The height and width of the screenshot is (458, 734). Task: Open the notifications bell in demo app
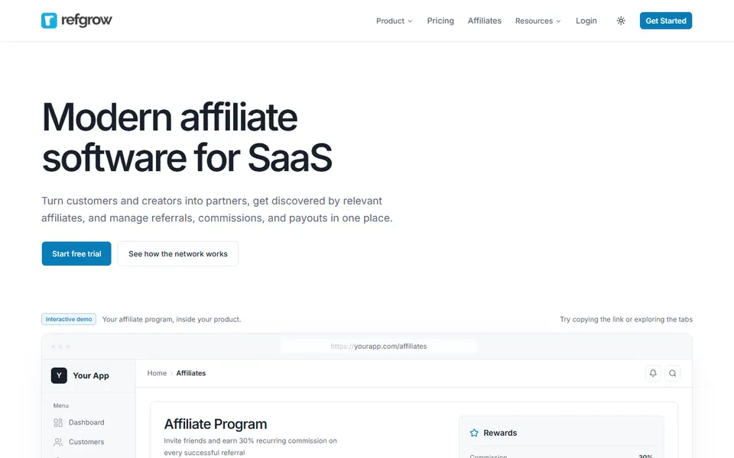pos(653,373)
